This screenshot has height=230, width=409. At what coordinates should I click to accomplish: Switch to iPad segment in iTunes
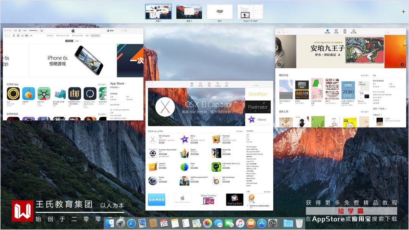coord(77,41)
